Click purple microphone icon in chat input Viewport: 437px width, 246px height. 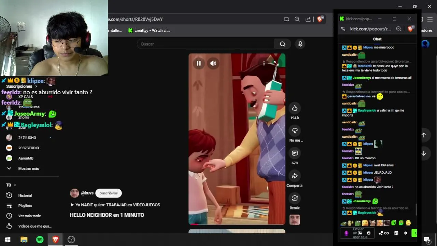[x=346, y=233]
